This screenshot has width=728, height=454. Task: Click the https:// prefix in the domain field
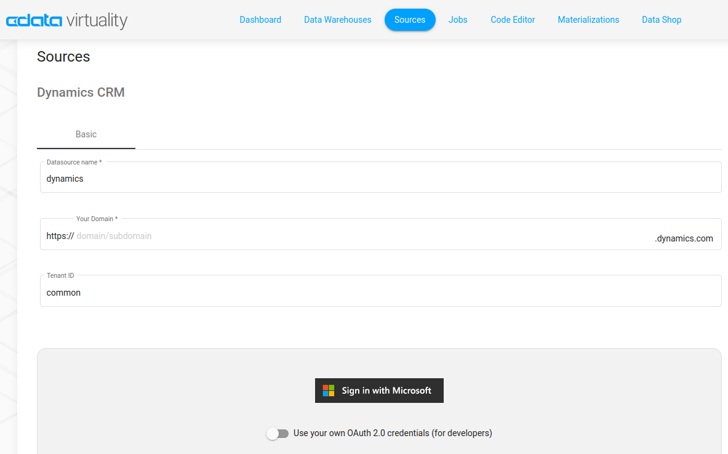pos(60,236)
